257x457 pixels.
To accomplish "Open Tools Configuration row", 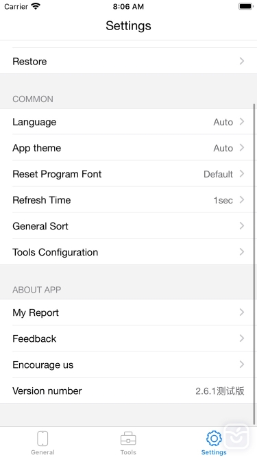I will coord(129,252).
